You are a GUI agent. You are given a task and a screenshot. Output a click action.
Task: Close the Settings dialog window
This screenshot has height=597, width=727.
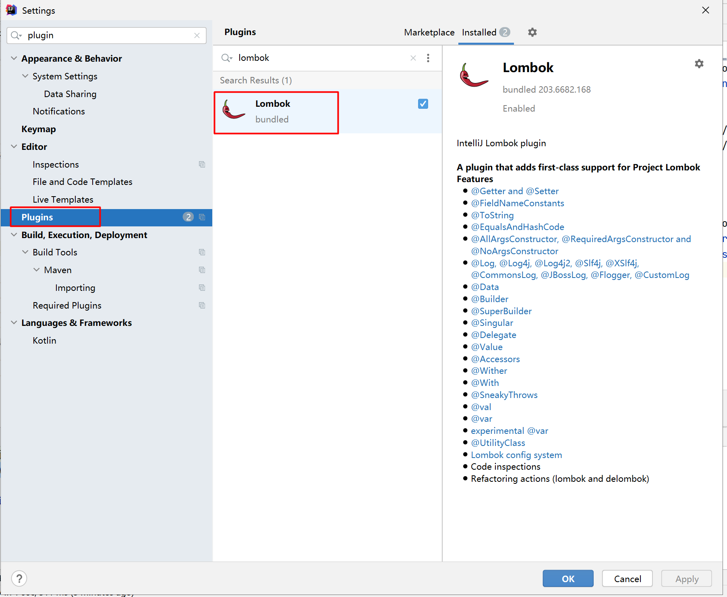tap(706, 10)
